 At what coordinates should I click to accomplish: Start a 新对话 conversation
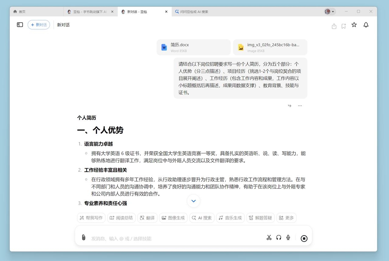point(39,25)
